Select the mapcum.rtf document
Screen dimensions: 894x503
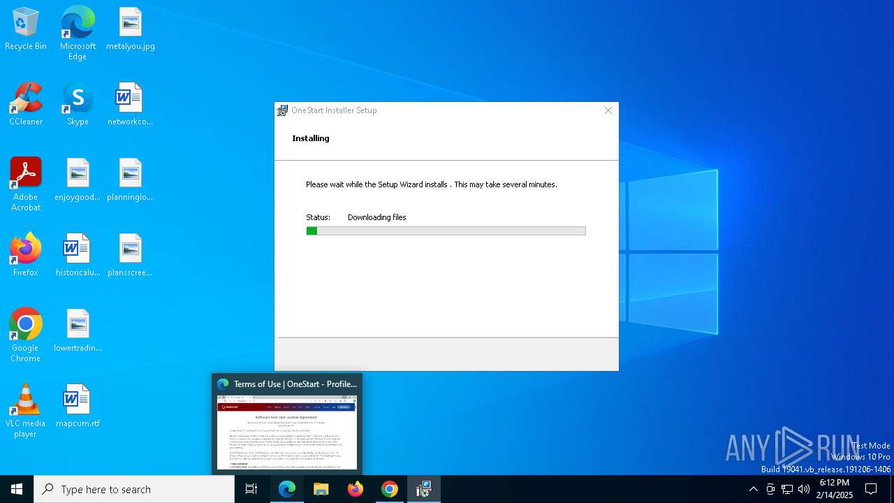click(x=78, y=406)
